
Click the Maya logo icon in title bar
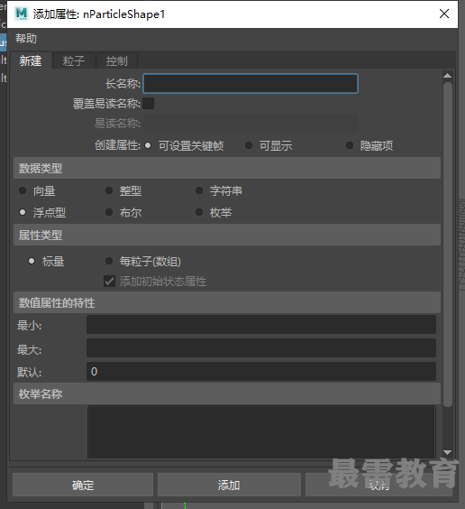point(22,14)
